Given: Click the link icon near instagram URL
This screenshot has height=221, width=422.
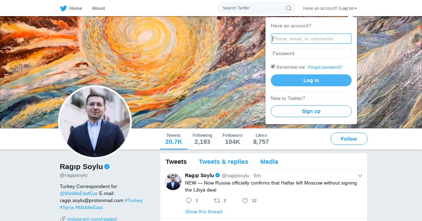Looking at the screenshot, I should coord(63,219).
